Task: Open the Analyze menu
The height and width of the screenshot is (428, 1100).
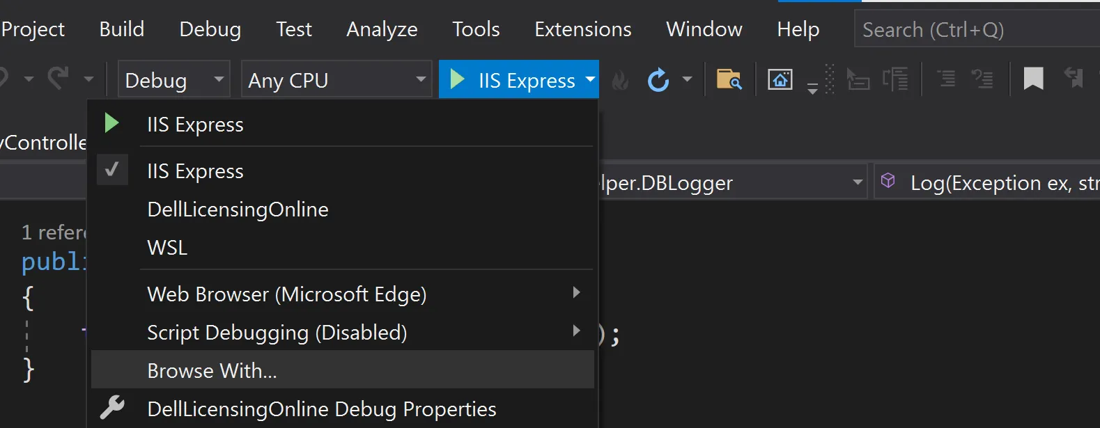Action: (x=382, y=29)
